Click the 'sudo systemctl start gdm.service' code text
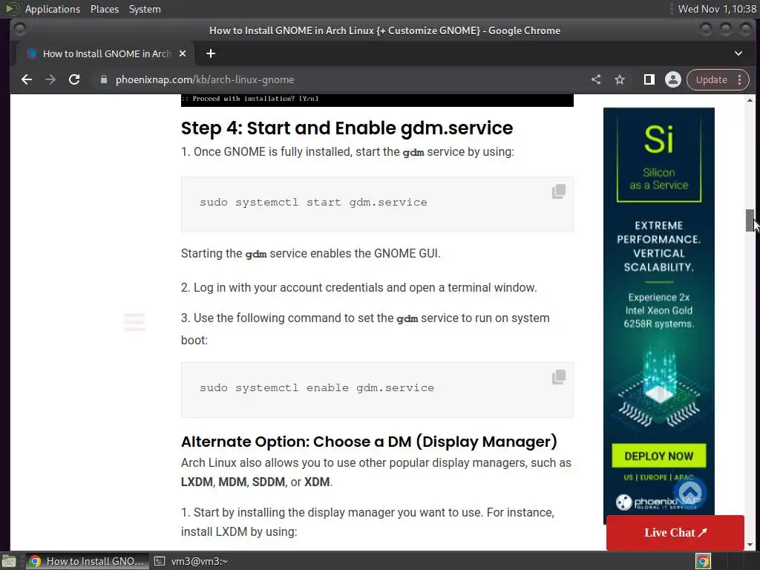Image resolution: width=760 pixels, height=570 pixels. (313, 202)
